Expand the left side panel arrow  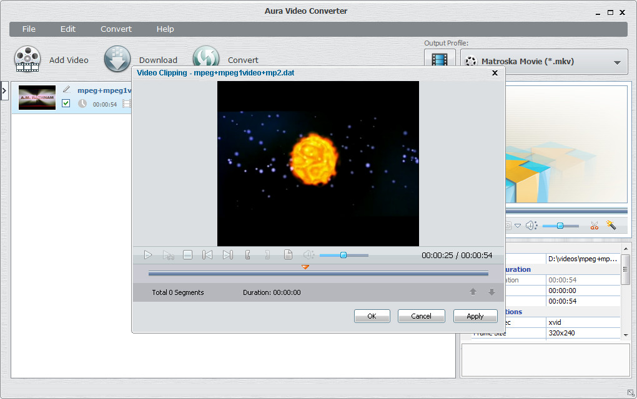coord(4,90)
